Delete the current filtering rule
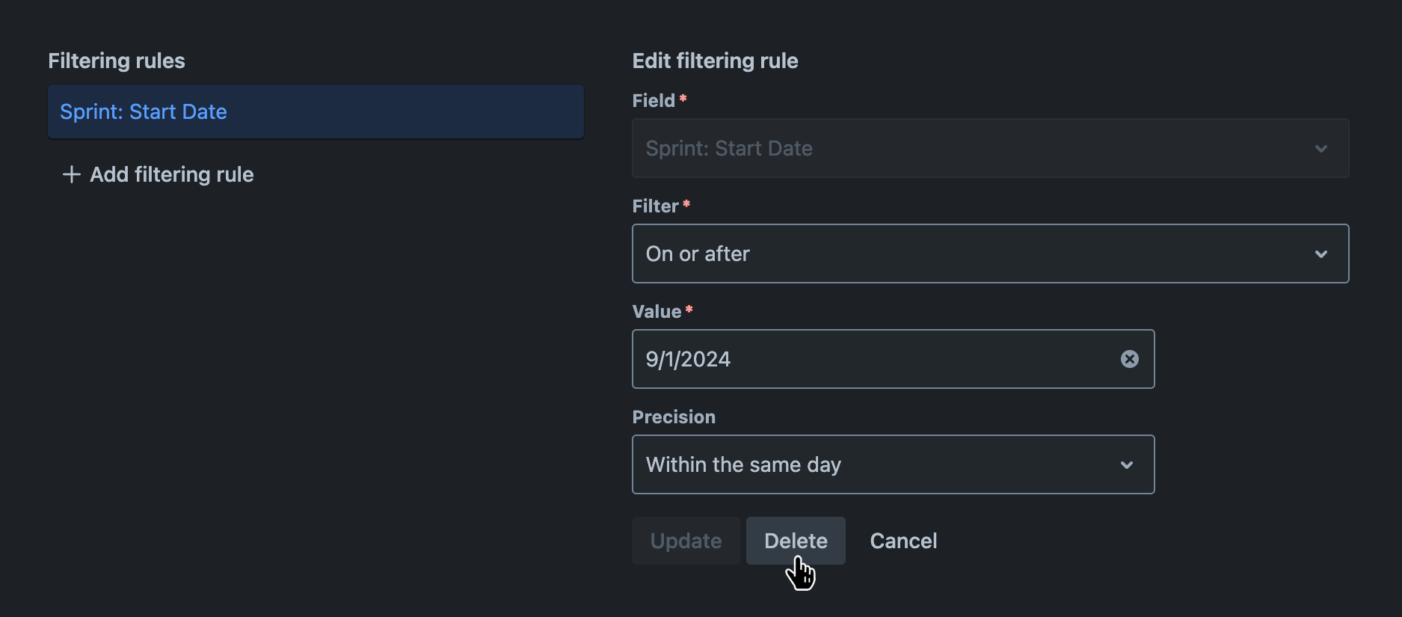 [x=796, y=540]
